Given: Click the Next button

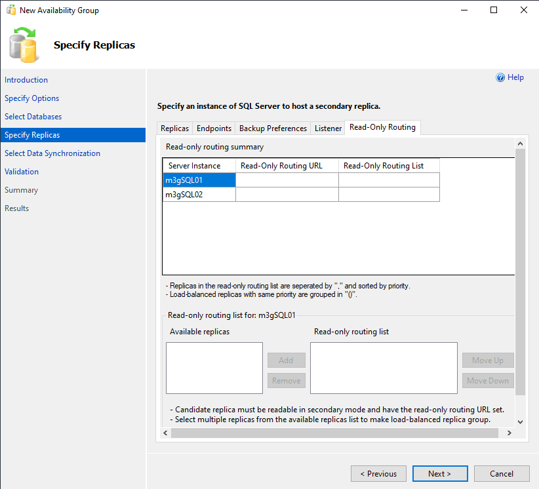Looking at the screenshot, I should pos(440,473).
